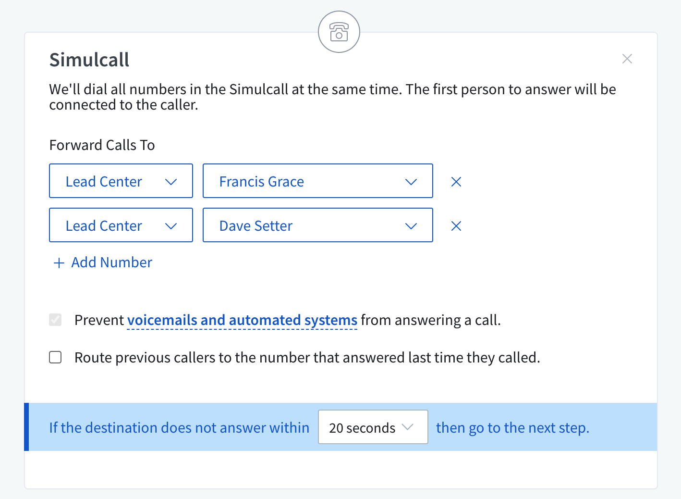The width and height of the screenshot is (681, 499).
Task: Remove the Dave Setter forwarding row
Action: (x=456, y=226)
